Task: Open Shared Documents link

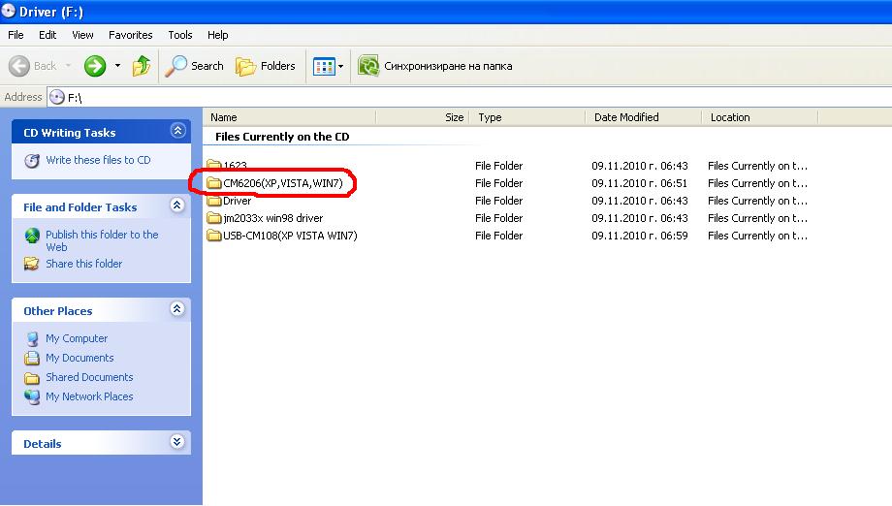Action: (89, 377)
